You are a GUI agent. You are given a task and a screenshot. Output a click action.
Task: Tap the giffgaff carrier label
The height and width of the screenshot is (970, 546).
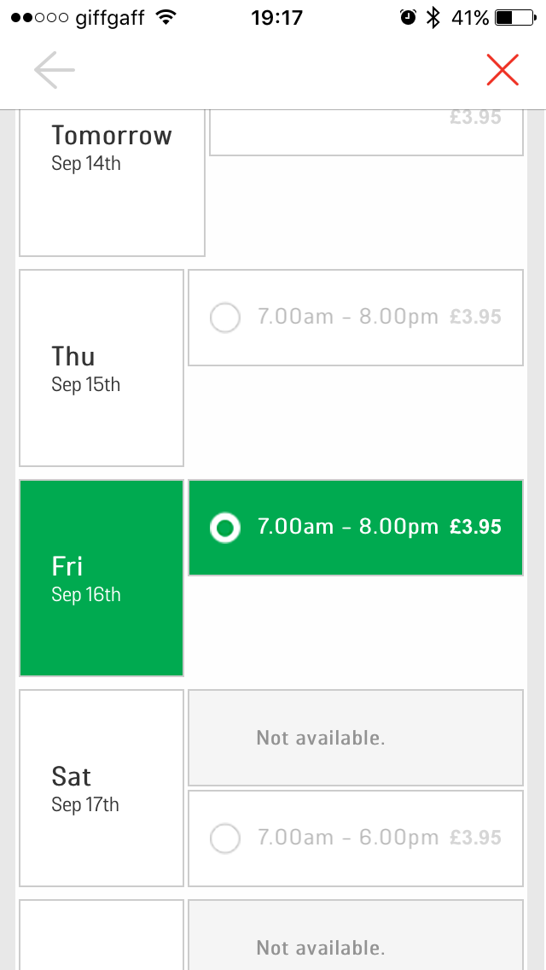(x=110, y=19)
